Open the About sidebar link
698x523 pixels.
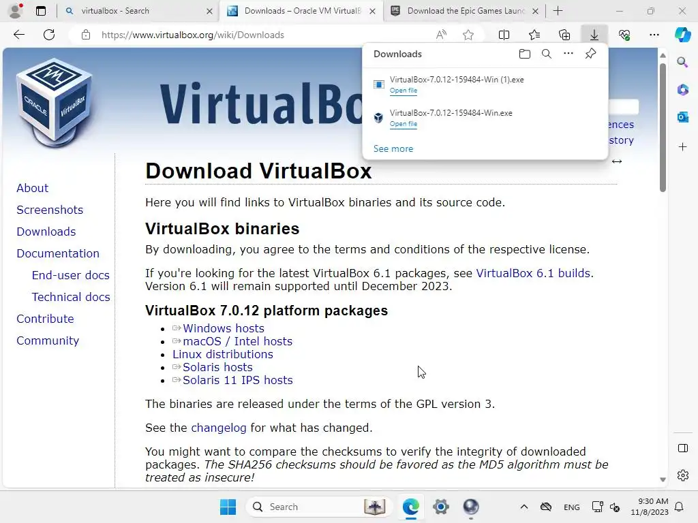33,188
